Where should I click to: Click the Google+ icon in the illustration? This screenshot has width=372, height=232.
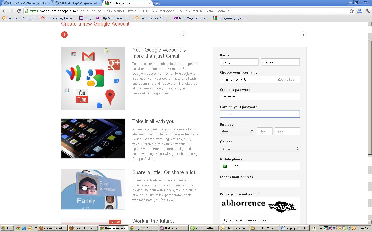114,64
